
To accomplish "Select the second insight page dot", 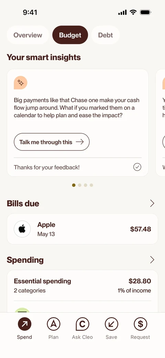I will [x=79, y=185].
